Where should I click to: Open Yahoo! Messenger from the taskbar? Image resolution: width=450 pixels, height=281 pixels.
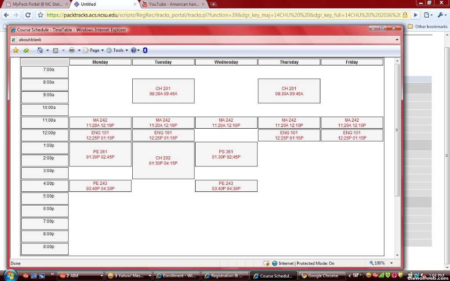128,276
